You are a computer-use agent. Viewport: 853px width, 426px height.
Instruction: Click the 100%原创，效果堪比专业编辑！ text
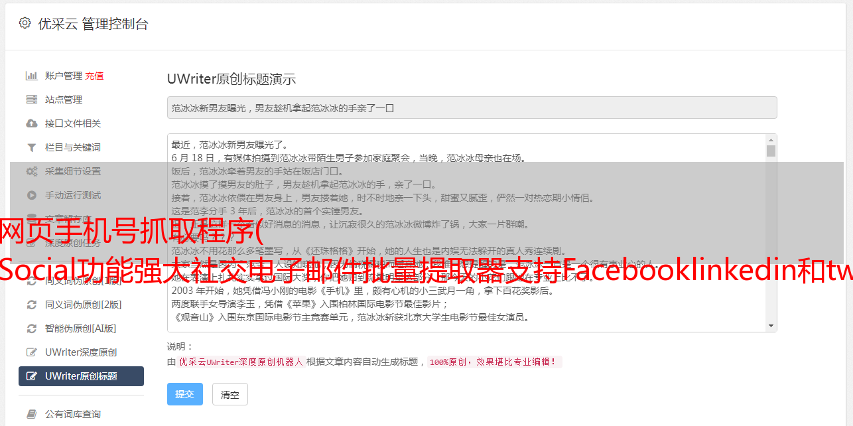pyautogui.click(x=495, y=362)
